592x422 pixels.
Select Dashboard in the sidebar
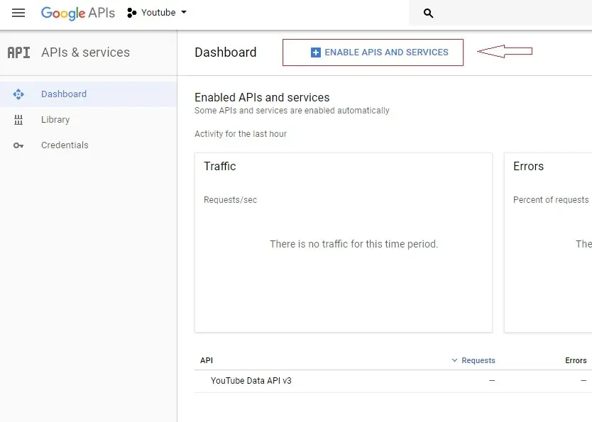pyautogui.click(x=88, y=94)
